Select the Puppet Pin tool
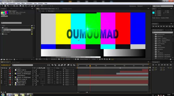The height and width of the screenshot is (96, 174). 42,6
